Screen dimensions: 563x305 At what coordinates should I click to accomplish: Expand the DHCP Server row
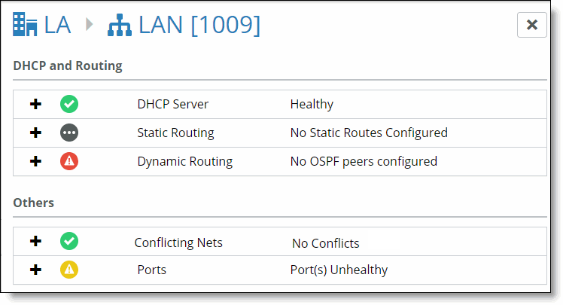point(35,104)
